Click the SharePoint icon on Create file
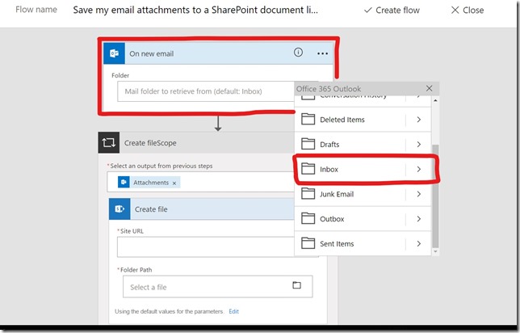Viewport: 520px width, 333px height. click(120, 209)
